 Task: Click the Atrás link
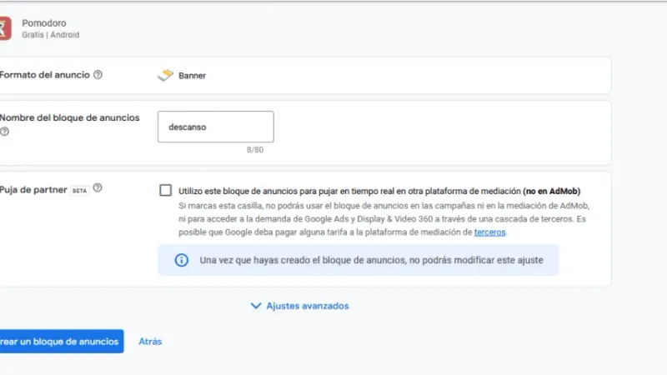150,342
